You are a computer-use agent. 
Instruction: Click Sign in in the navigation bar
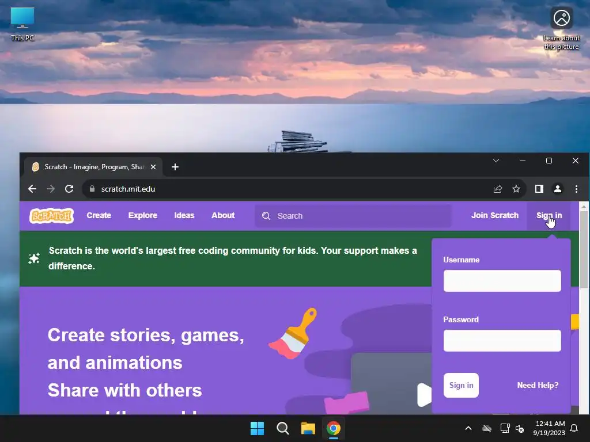[549, 215]
